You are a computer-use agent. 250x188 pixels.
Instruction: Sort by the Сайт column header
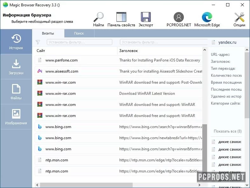click(x=41, y=51)
